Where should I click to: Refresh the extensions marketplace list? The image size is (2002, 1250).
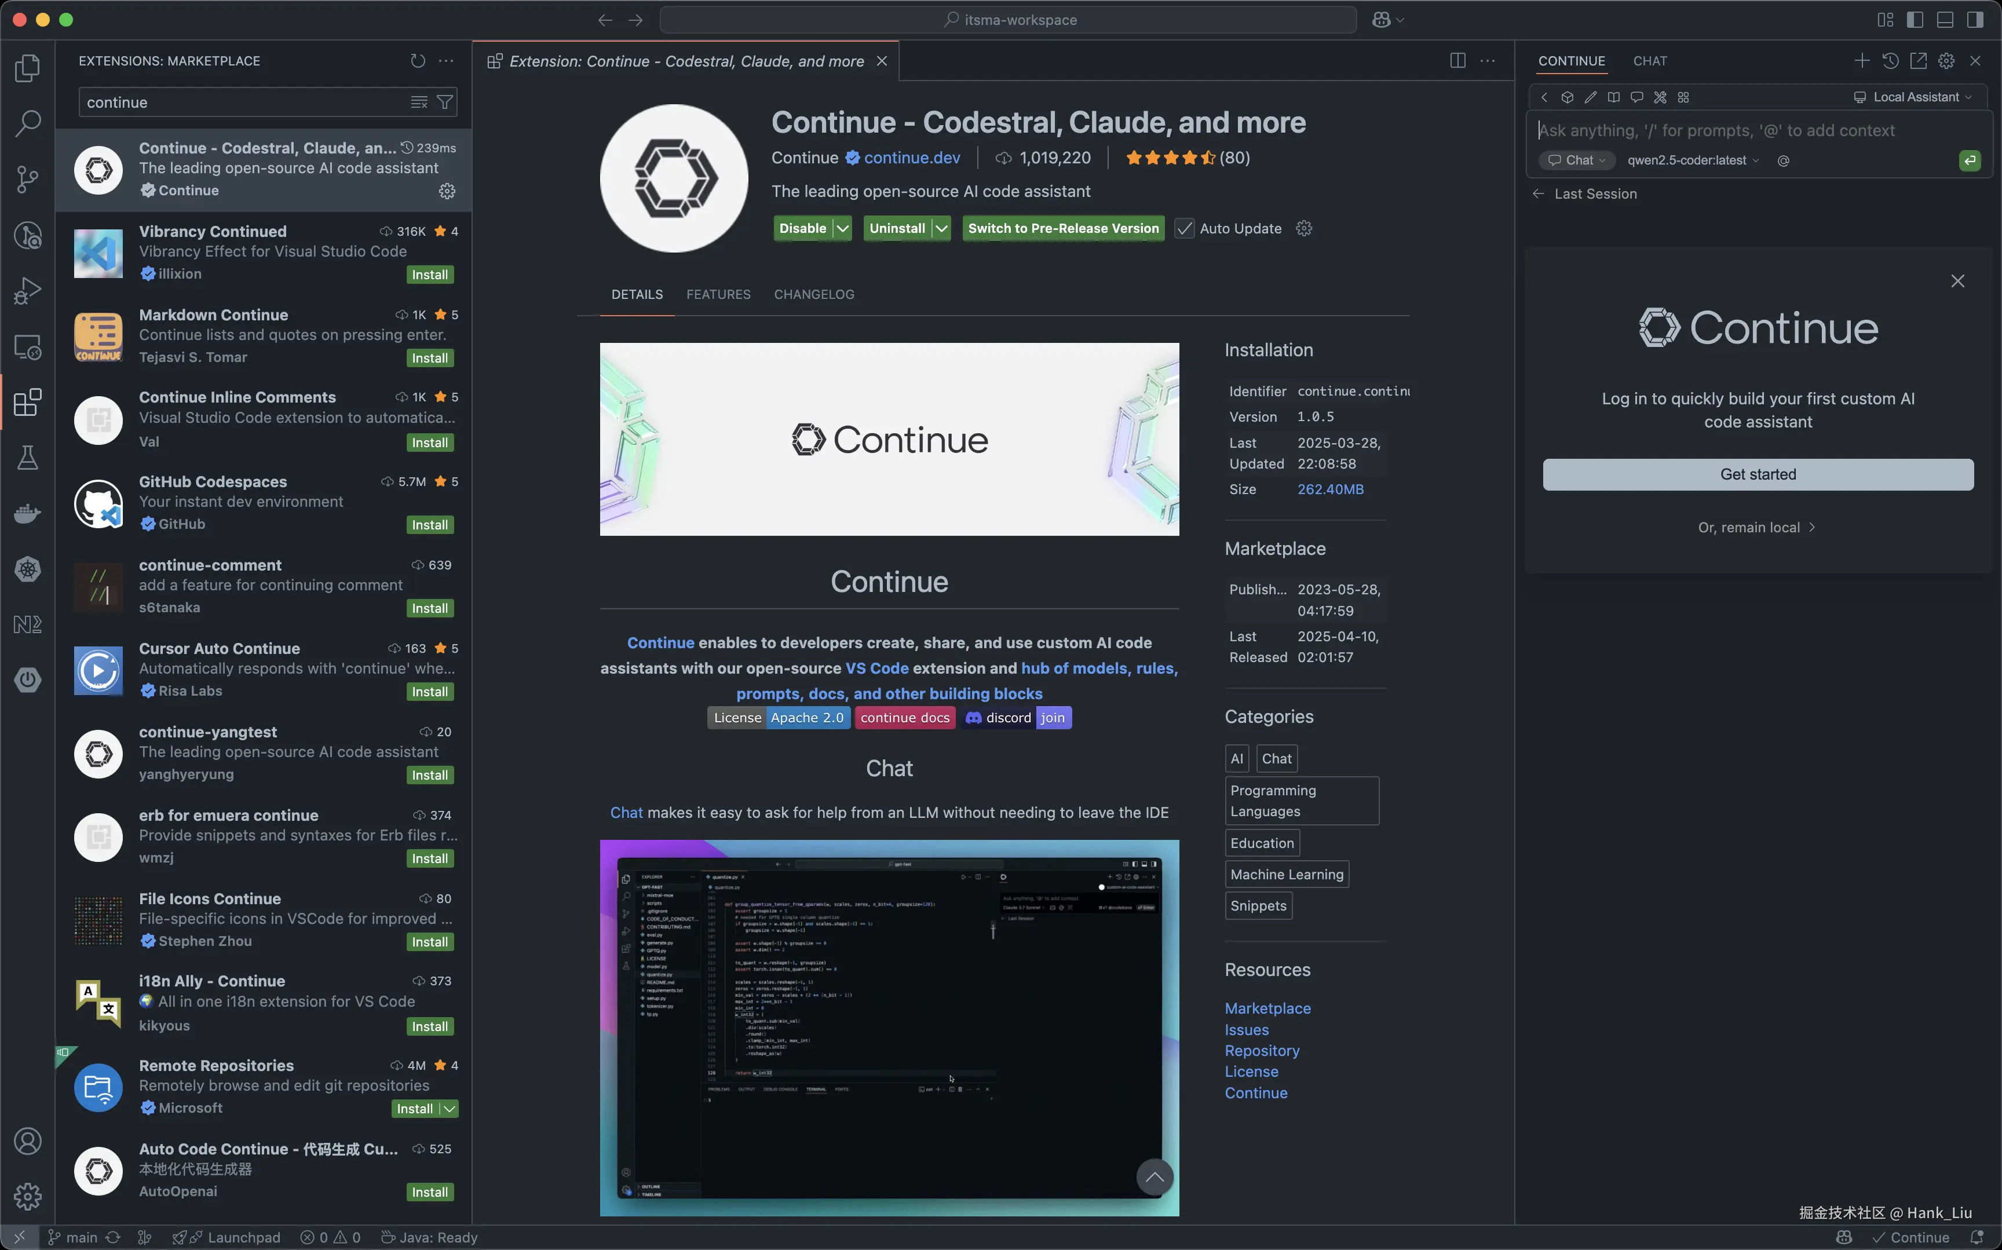418,61
